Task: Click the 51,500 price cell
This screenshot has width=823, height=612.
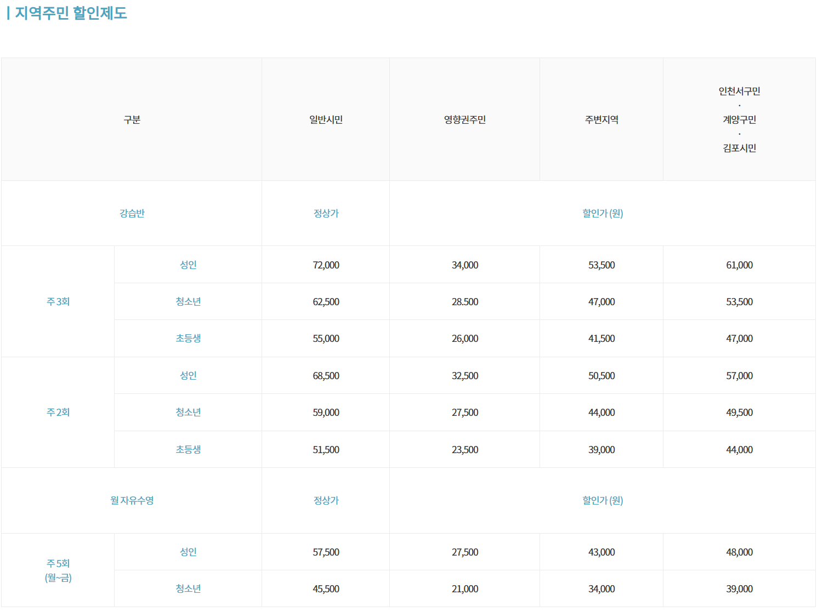Action: pyautogui.click(x=326, y=450)
